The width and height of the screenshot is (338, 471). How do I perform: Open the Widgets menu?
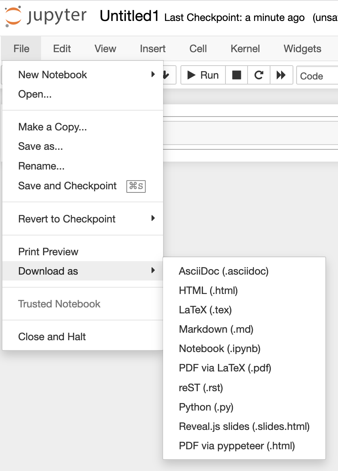(x=302, y=48)
